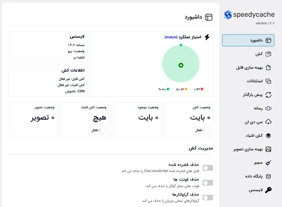Click the green score dot above the circle

(181, 45)
